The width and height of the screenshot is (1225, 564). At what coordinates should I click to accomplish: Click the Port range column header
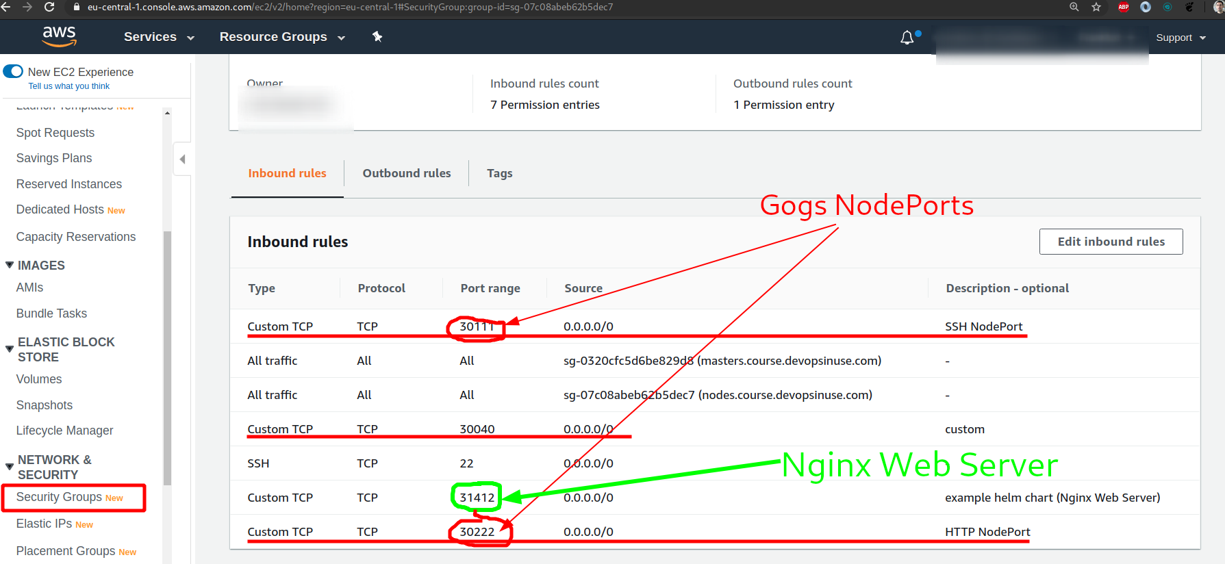point(490,288)
